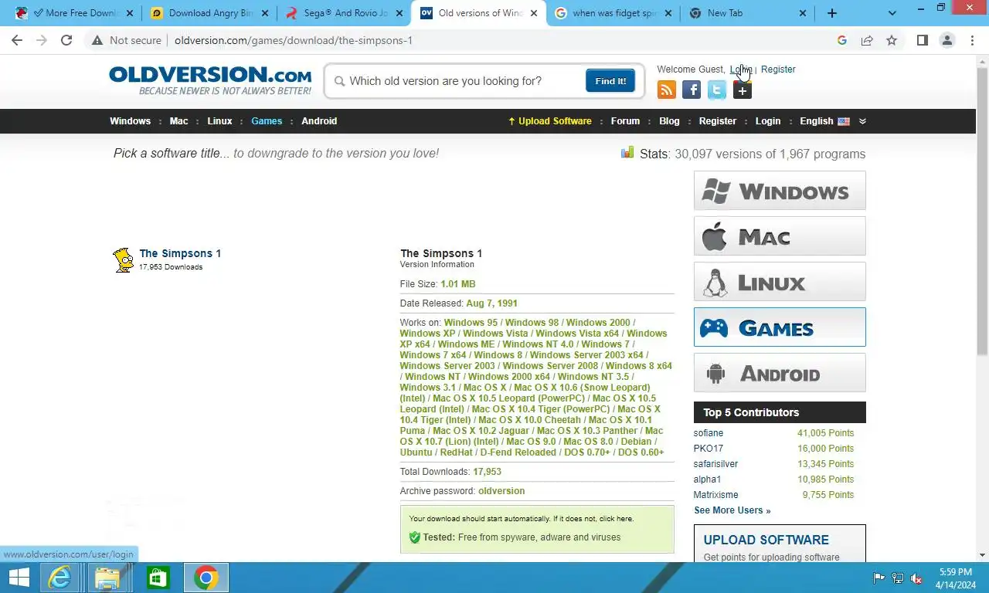Click the taskbar clock and date
The image size is (989, 593).
(x=956, y=578)
